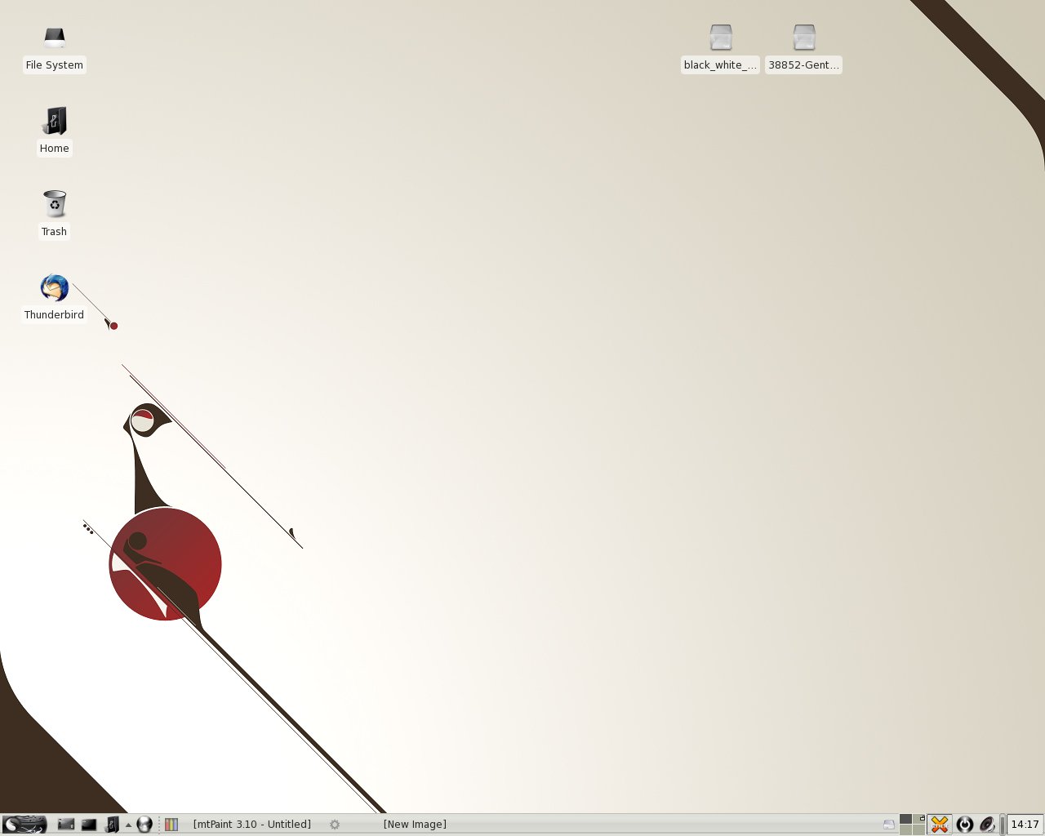The height and width of the screenshot is (836, 1045).
Task: Click the volume level bar beside the clock
Action: pos(1002,825)
